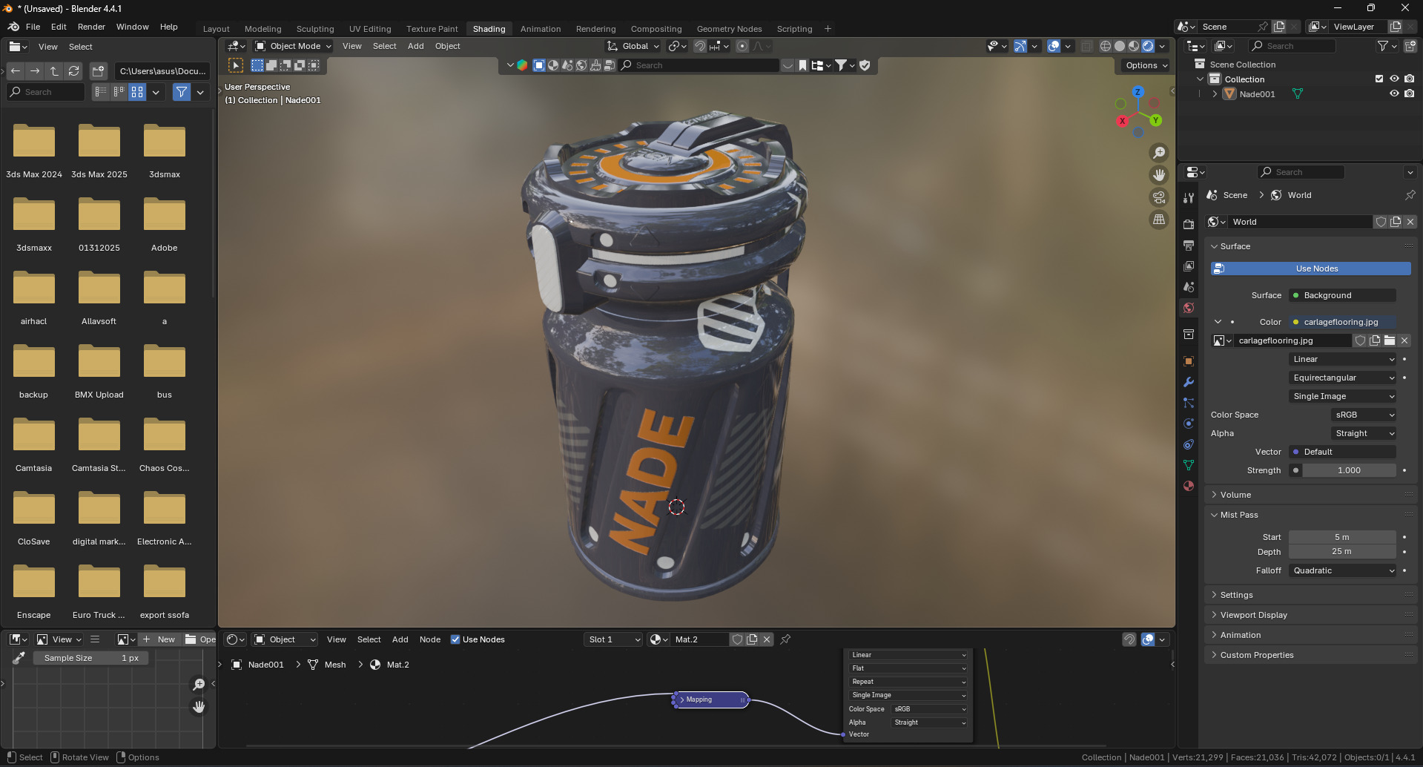
Task: Switch to wireframe viewport shading
Action: pyautogui.click(x=1106, y=46)
